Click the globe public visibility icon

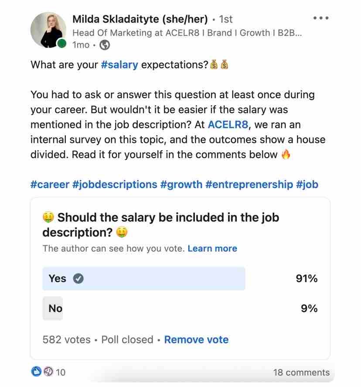pos(105,45)
